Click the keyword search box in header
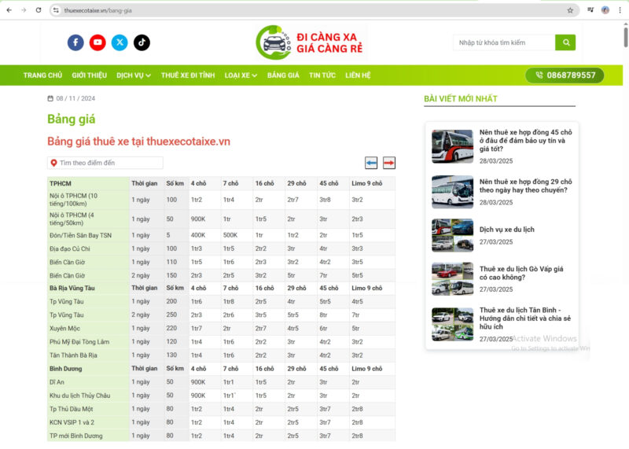 [504, 42]
